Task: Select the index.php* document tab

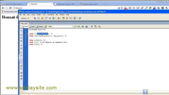Action: point(24,23)
